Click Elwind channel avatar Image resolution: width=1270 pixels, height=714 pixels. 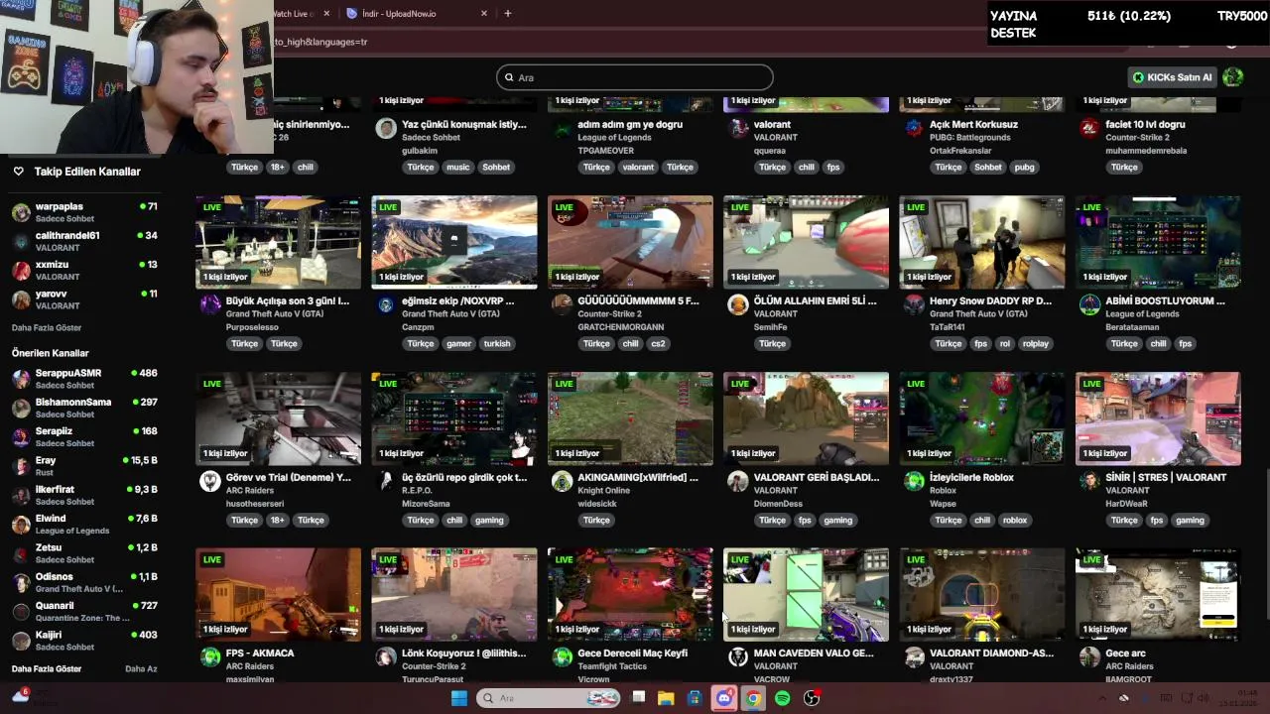pos(21,524)
